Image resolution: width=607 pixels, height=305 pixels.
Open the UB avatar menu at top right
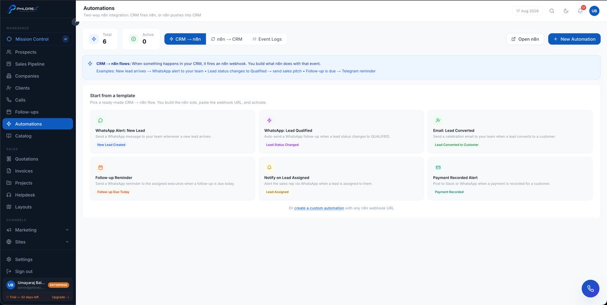[x=594, y=11]
